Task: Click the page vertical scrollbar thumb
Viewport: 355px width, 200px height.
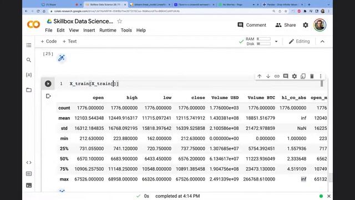Action: click(x=331, y=178)
